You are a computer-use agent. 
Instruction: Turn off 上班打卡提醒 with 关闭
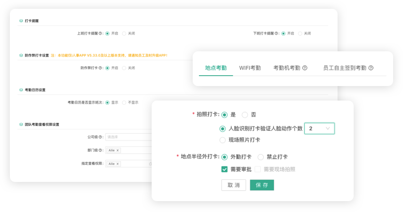click(x=124, y=33)
